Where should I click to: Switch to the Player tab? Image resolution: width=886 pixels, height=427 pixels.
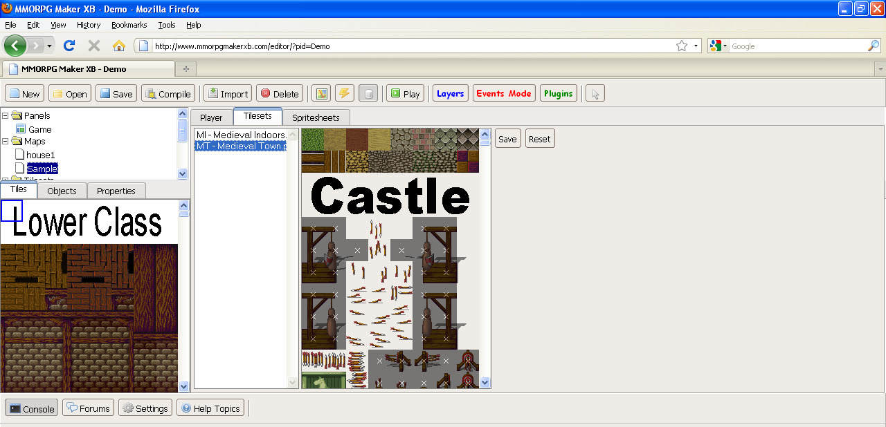point(211,117)
